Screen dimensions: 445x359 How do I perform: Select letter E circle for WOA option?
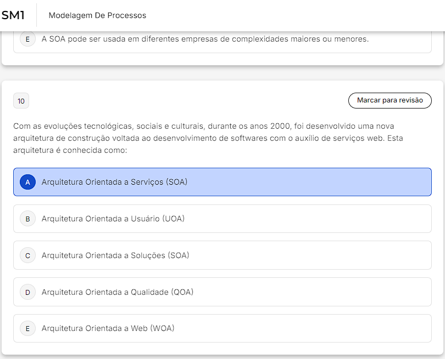coord(27,328)
